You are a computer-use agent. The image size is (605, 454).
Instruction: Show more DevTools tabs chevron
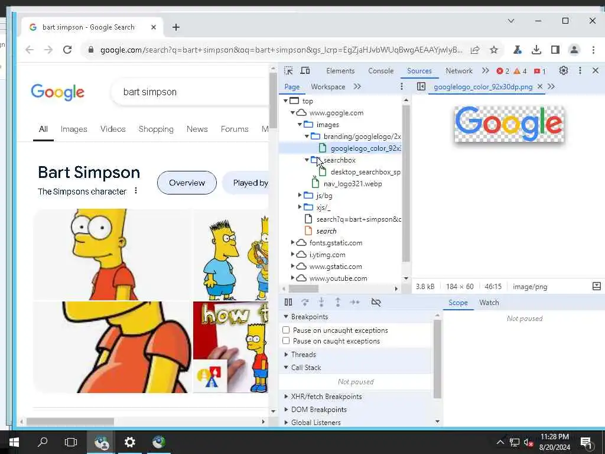(x=485, y=71)
